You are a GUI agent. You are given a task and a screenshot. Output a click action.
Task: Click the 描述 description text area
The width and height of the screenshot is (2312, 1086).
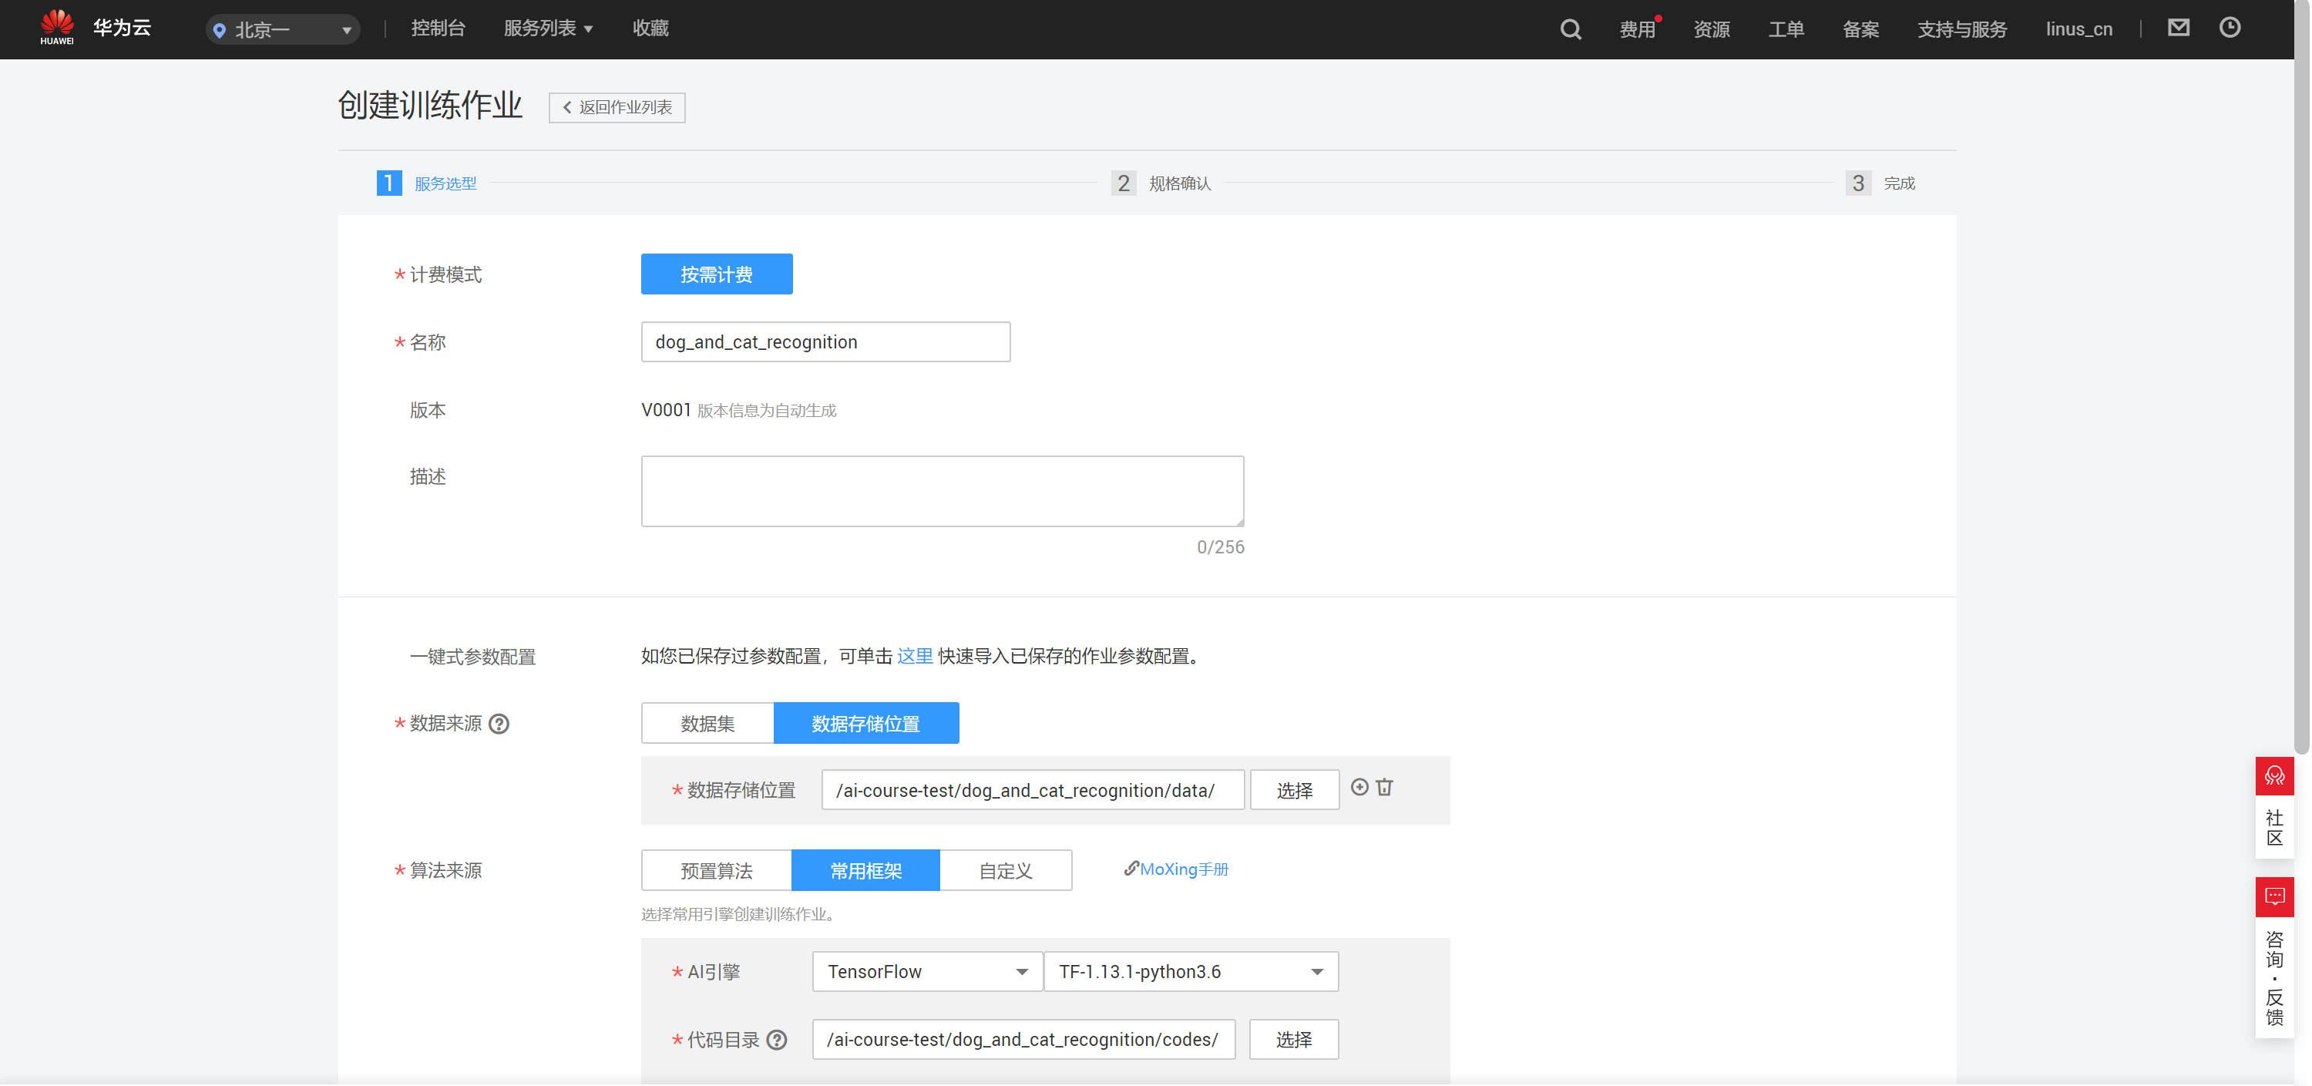[943, 491]
